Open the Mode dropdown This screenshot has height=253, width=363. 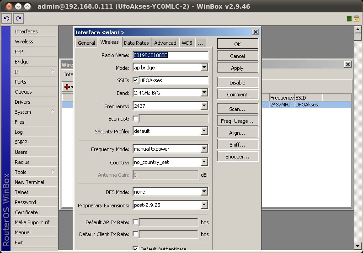click(204, 68)
